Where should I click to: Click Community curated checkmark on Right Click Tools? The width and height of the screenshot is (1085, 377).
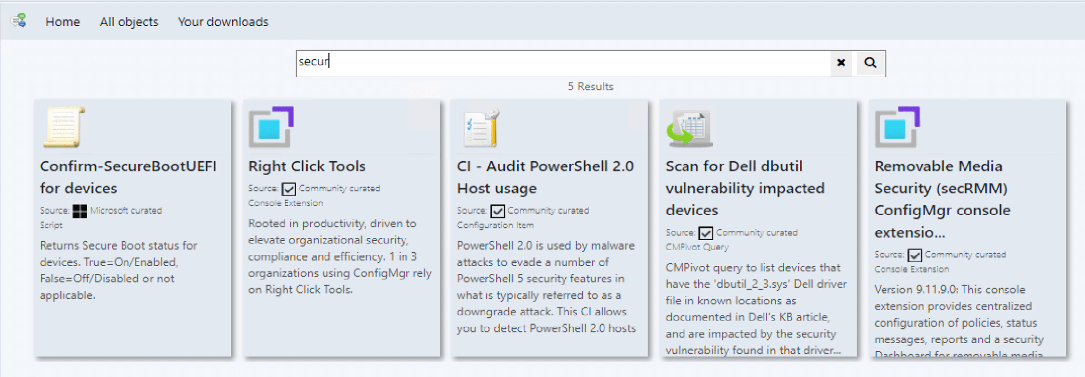(289, 189)
